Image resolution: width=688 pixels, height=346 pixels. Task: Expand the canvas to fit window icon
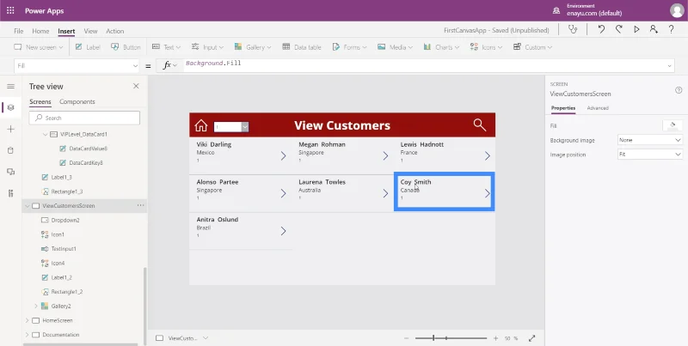coord(531,338)
